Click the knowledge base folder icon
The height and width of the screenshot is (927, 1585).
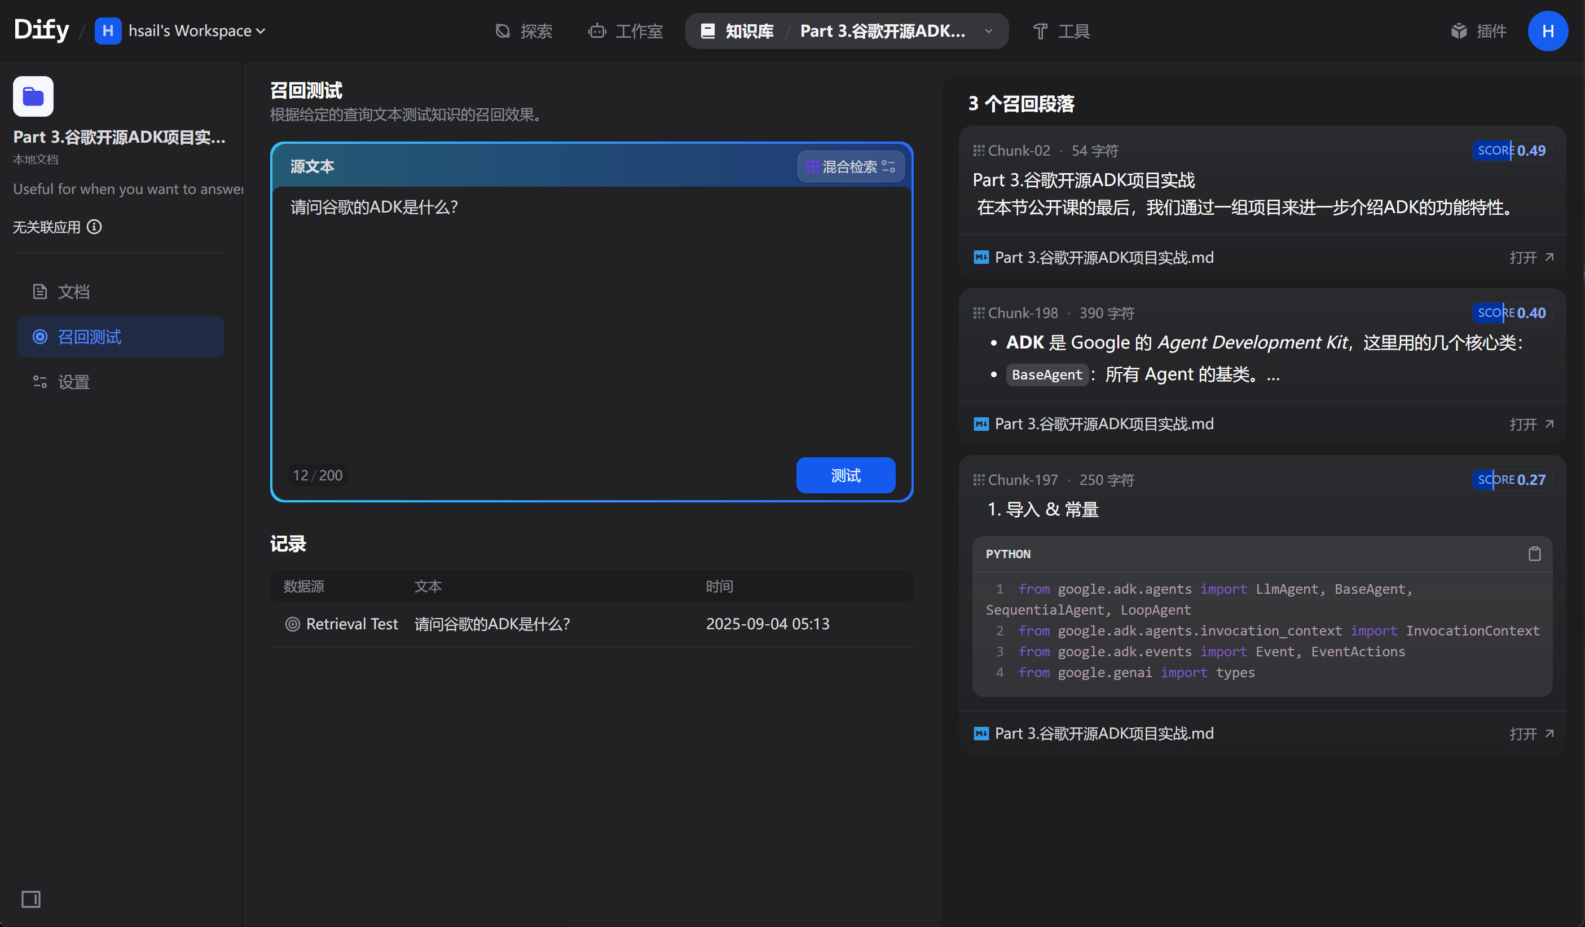coord(33,96)
